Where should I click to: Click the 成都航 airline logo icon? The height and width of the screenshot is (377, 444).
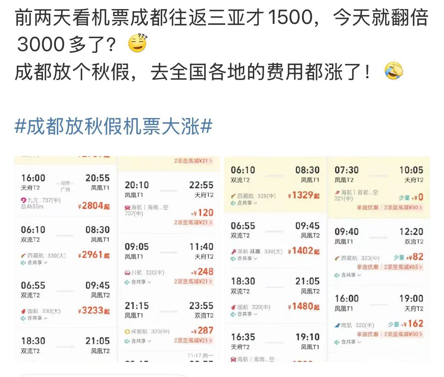click(x=127, y=332)
